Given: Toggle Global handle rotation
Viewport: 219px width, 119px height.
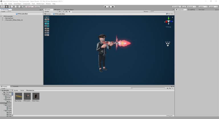Looking at the screenshot, I should 36,7.
